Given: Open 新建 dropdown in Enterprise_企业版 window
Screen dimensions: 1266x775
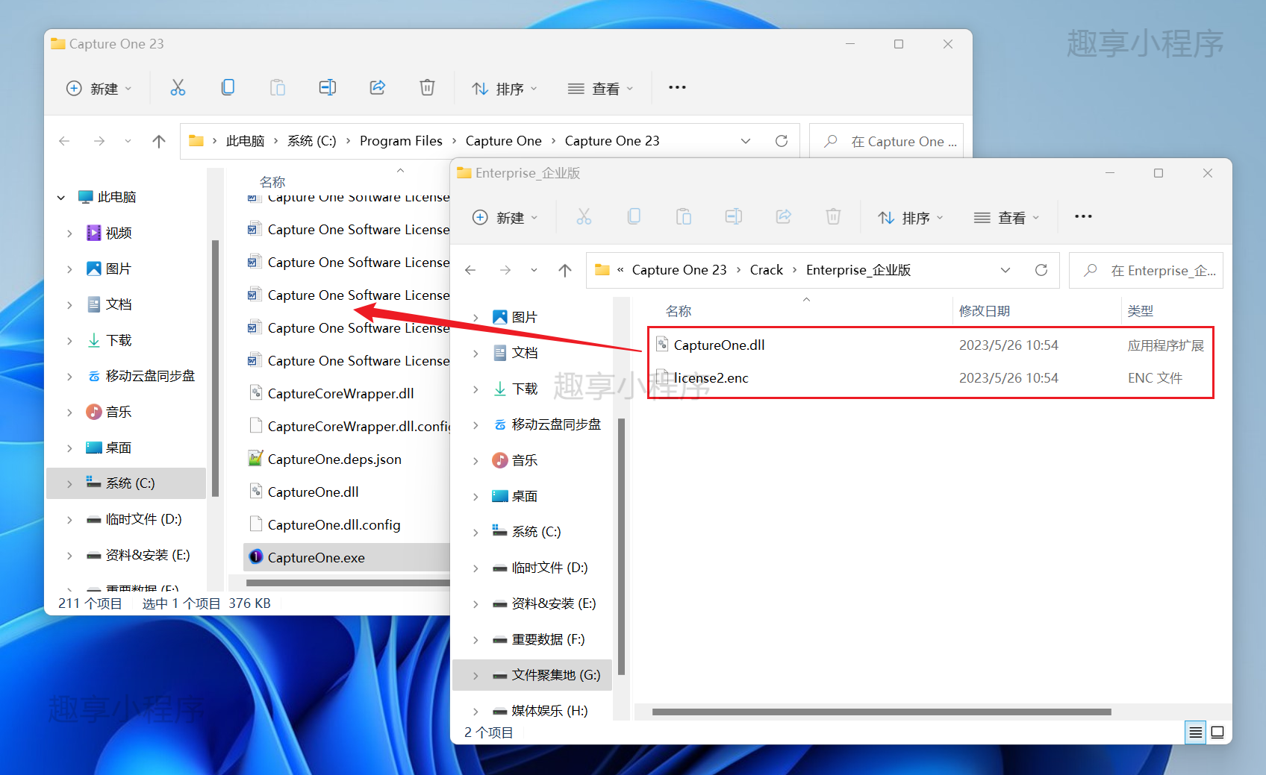Looking at the screenshot, I should point(505,217).
